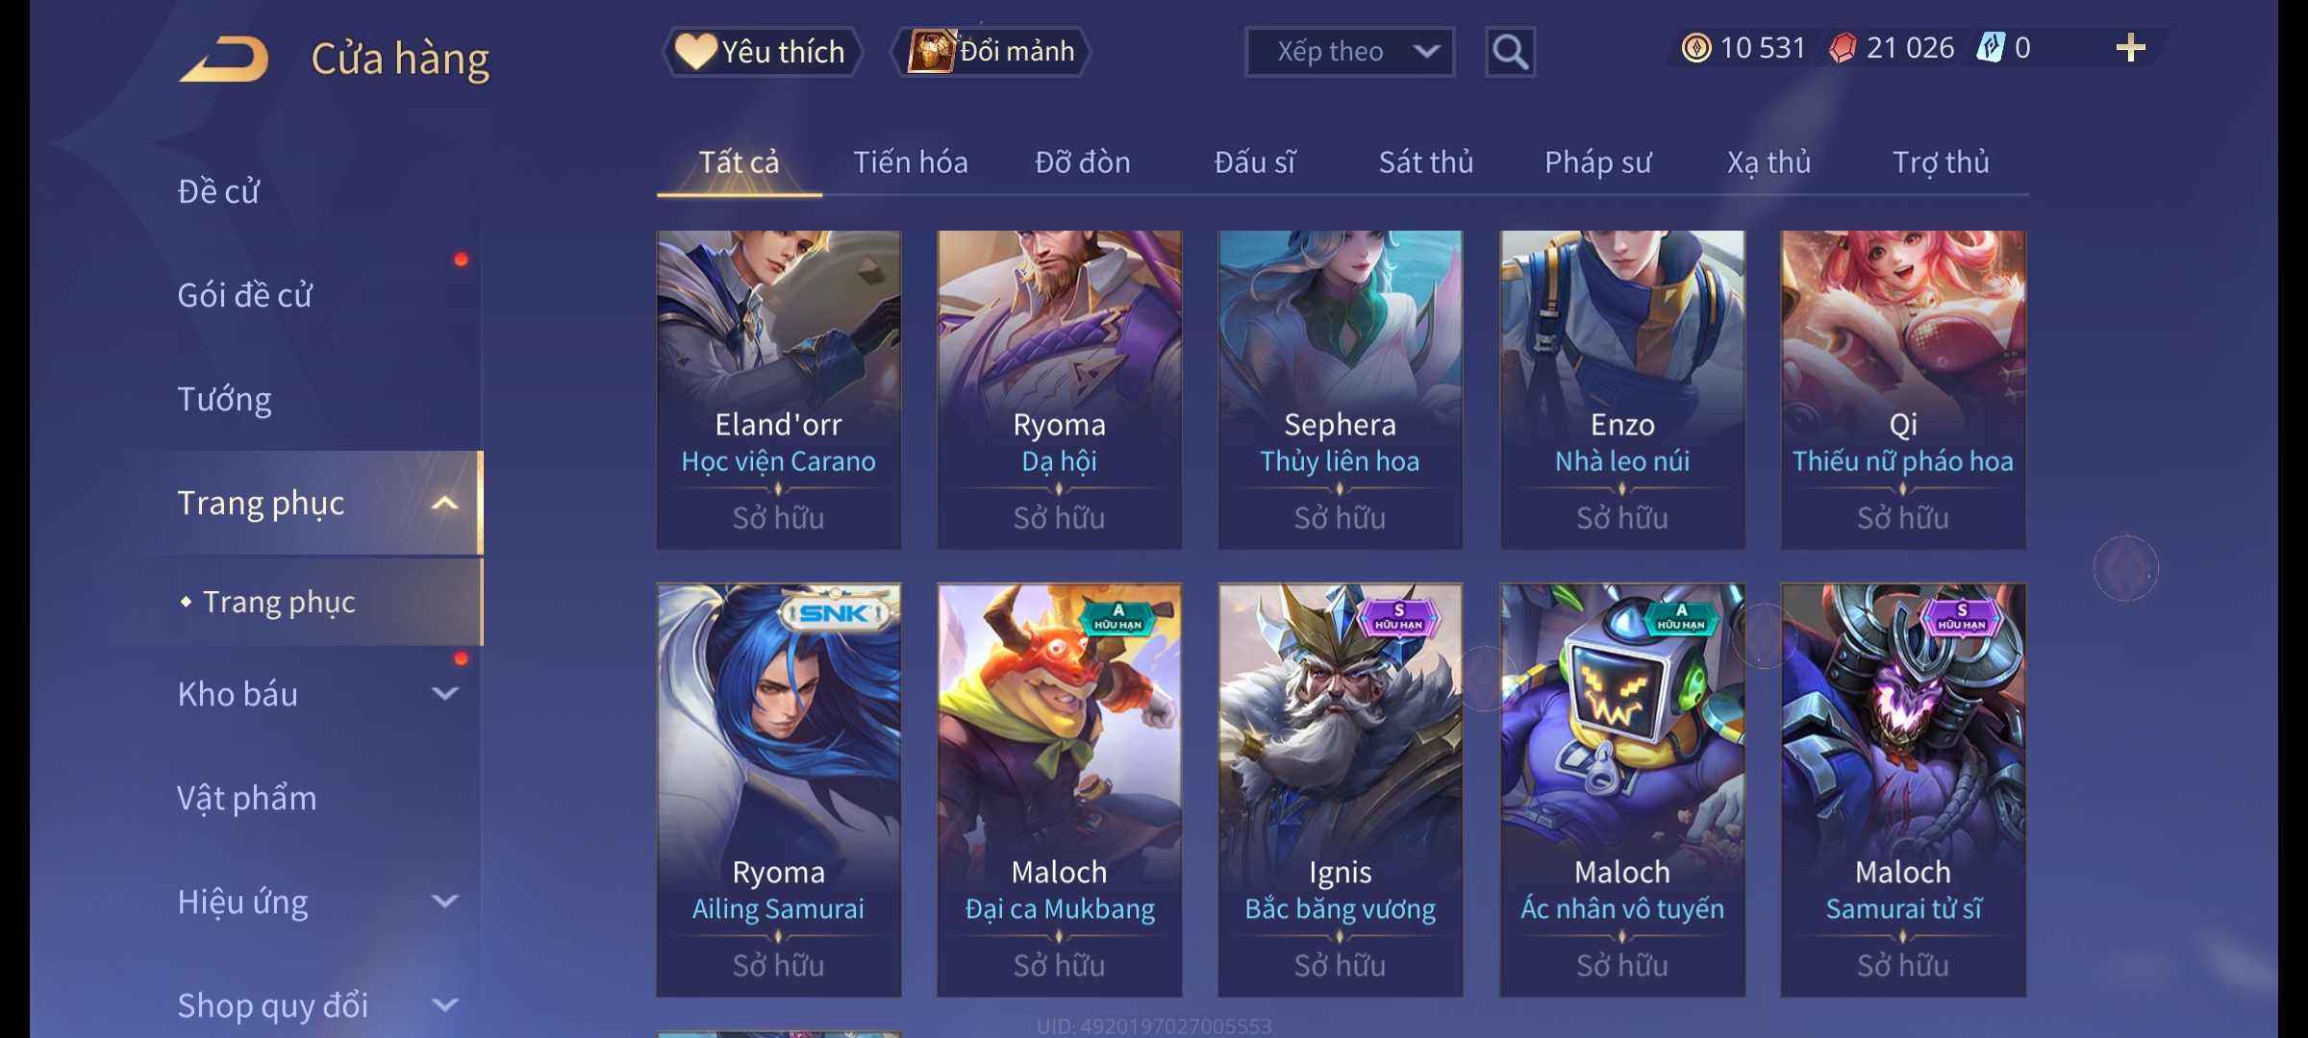The height and width of the screenshot is (1038, 2308).
Task: Open Yêu thích heart favorites
Action: (762, 52)
